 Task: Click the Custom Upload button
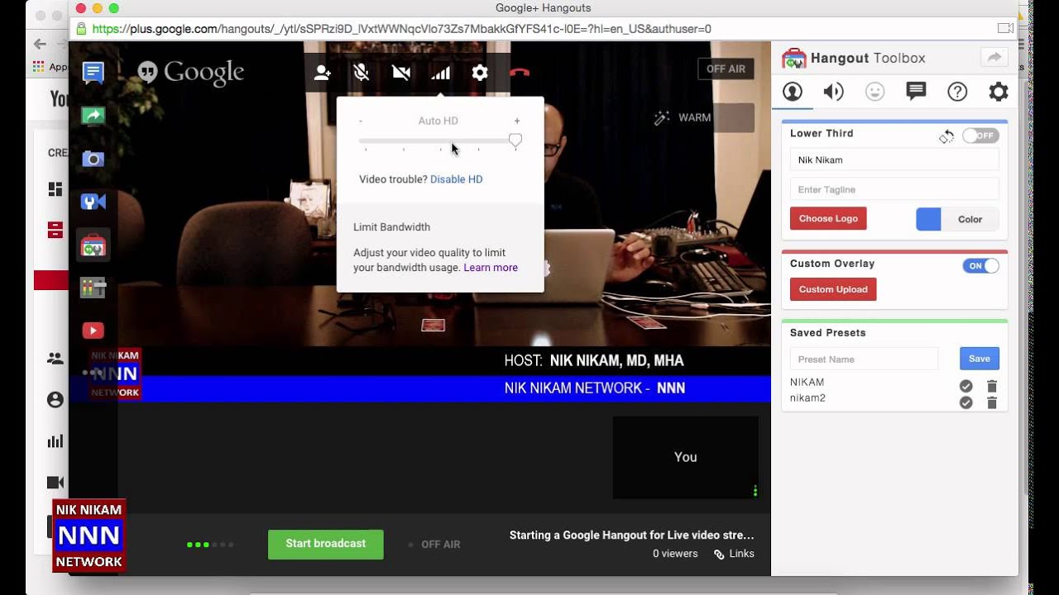(833, 289)
